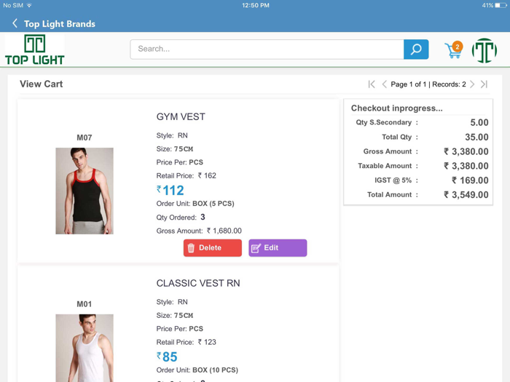The height and width of the screenshot is (382, 510).
Task: Click Gym Vest Qty Ordered 3
Action: pos(181,218)
